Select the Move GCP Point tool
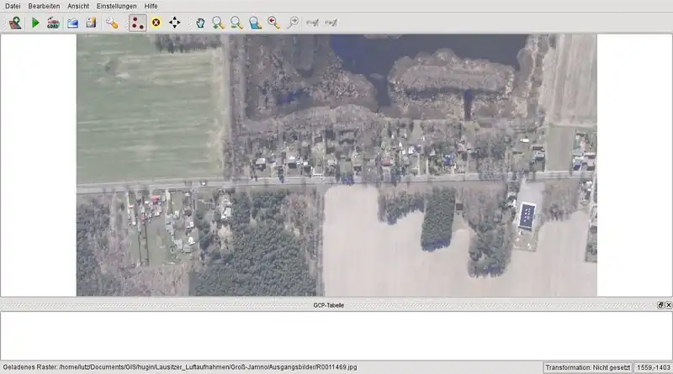673x374 pixels. (174, 23)
